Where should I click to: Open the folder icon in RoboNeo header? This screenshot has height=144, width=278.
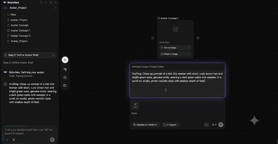pos(41,2)
